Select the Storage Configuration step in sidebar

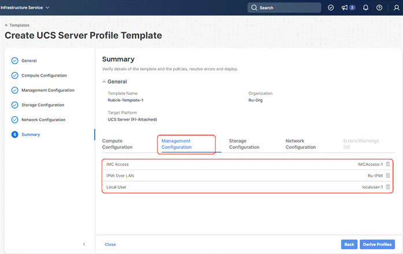[43, 105]
